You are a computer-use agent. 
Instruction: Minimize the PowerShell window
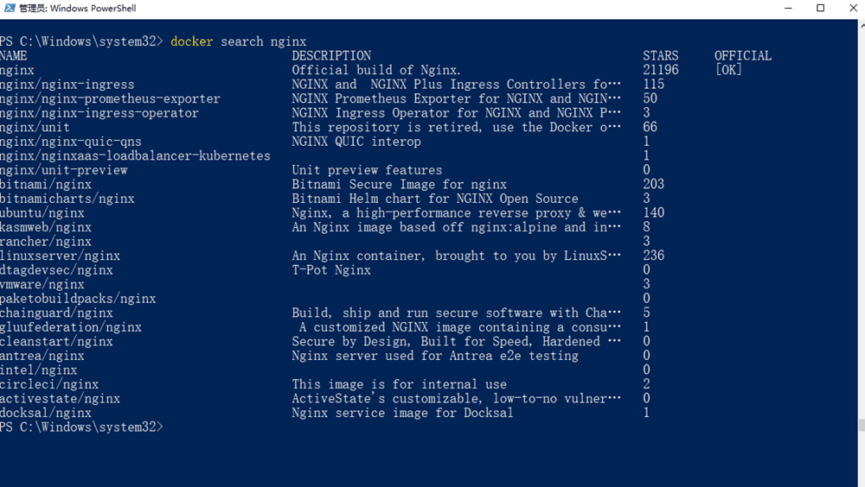pyautogui.click(x=780, y=9)
